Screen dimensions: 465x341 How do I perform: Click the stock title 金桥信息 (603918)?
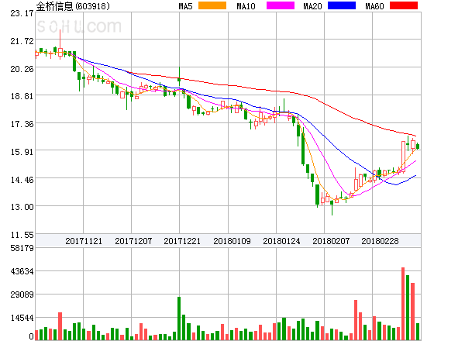coord(73,6)
